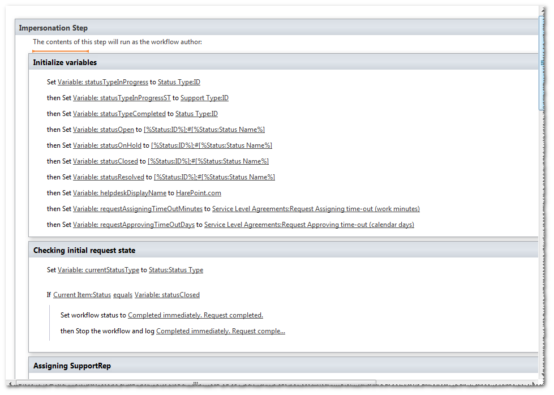Select Variable: currentStatusType link

pos(98,270)
